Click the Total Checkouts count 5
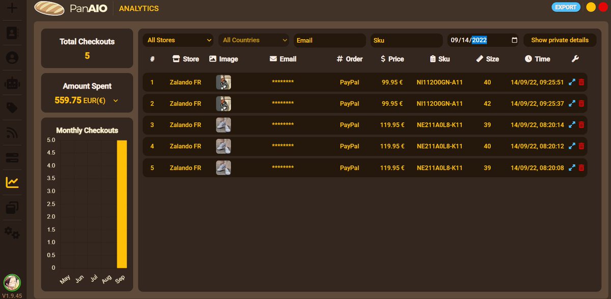 coord(87,56)
